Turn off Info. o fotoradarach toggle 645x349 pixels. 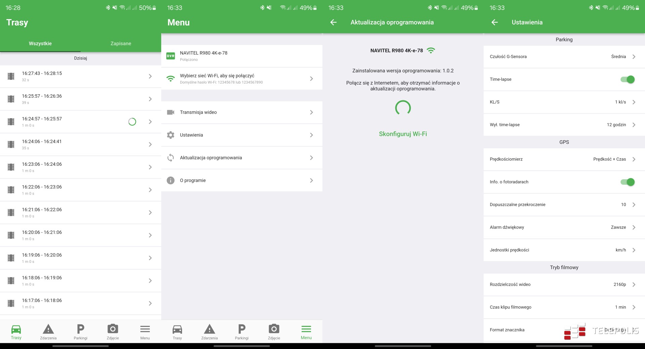627,182
